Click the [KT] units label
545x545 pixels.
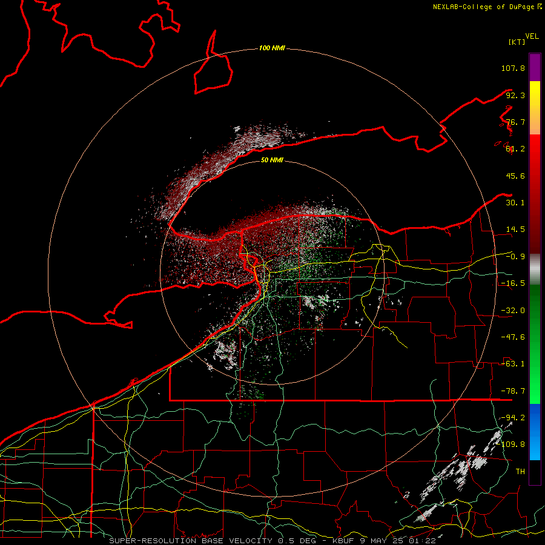(517, 42)
